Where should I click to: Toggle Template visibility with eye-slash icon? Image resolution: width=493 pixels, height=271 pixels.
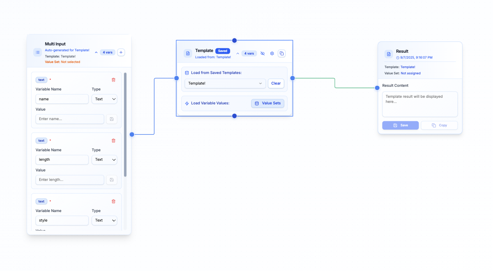click(263, 53)
